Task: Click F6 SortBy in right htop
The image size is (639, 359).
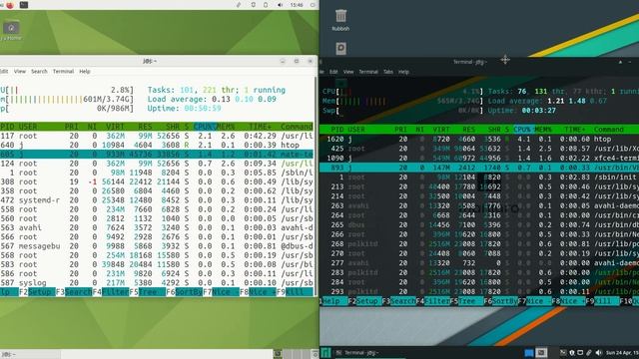Action: (500, 301)
